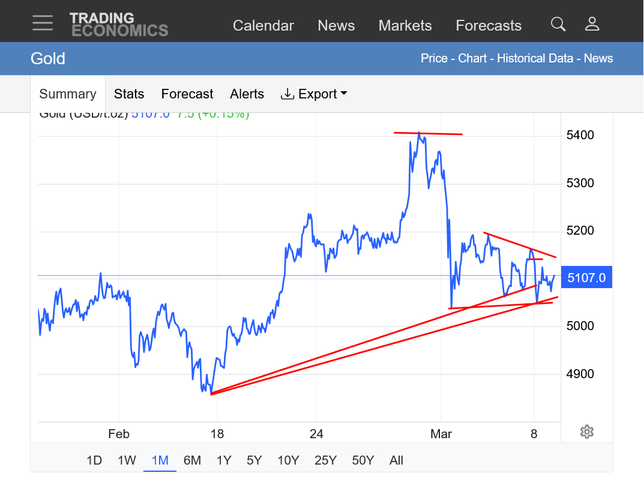Go to Calendar in top navigation
644x497 pixels.
point(263,26)
